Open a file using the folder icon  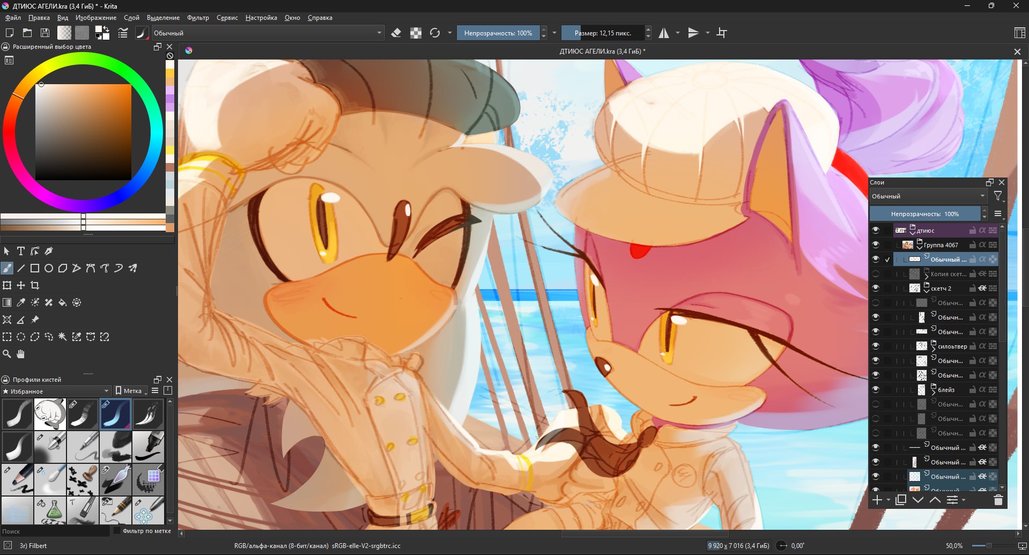click(27, 33)
